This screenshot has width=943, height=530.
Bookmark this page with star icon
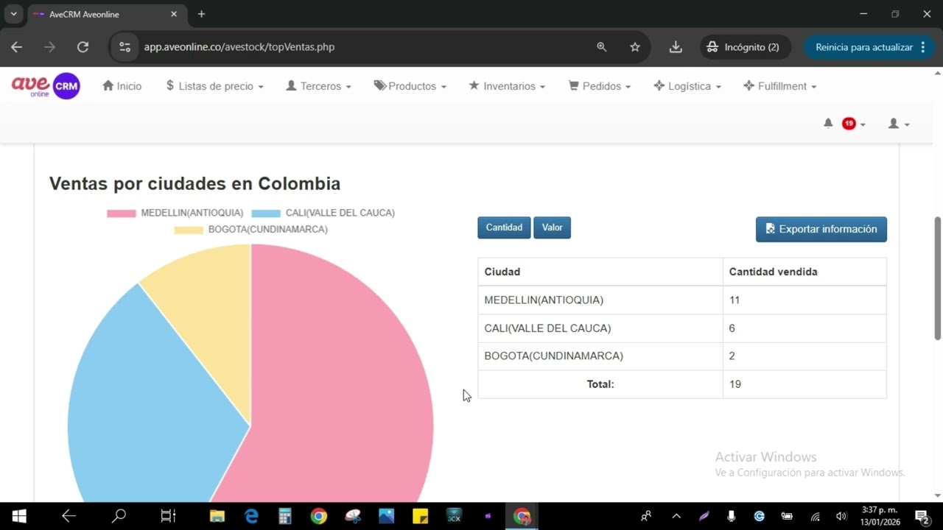click(x=635, y=47)
